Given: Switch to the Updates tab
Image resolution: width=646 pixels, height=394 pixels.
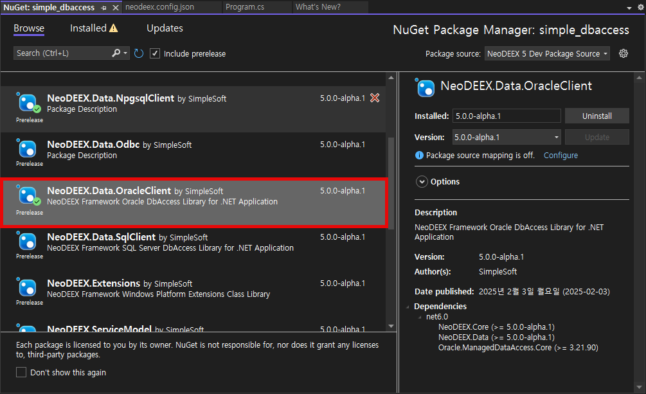Looking at the screenshot, I should [165, 28].
